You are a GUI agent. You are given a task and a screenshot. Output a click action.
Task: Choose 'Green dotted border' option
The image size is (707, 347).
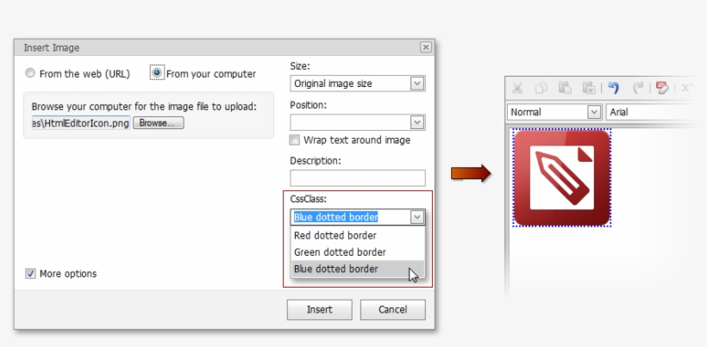(340, 252)
